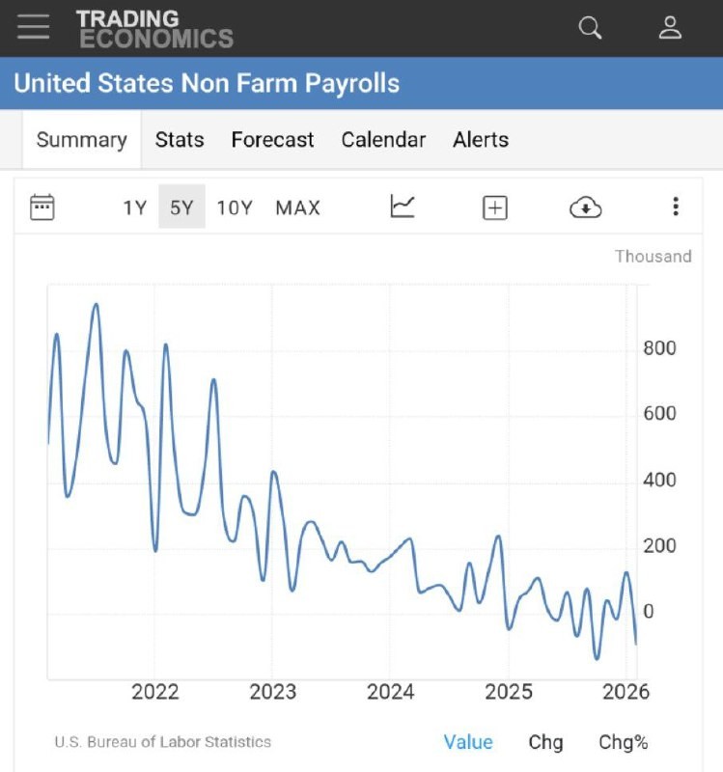723x772 pixels.
Task: Switch to the Stats tab
Action: (x=180, y=140)
